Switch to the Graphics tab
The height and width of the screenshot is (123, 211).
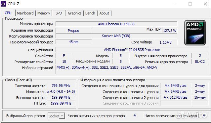pyautogui.click(x=74, y=13)
